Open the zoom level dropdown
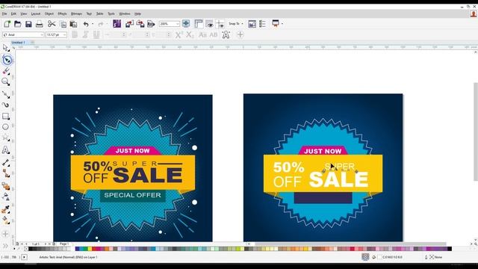Image resolution: width=478 pixels, height=269 pixels. point(178,24)
